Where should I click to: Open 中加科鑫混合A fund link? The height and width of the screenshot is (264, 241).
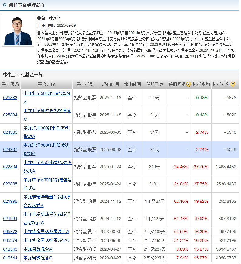(38, 249)
